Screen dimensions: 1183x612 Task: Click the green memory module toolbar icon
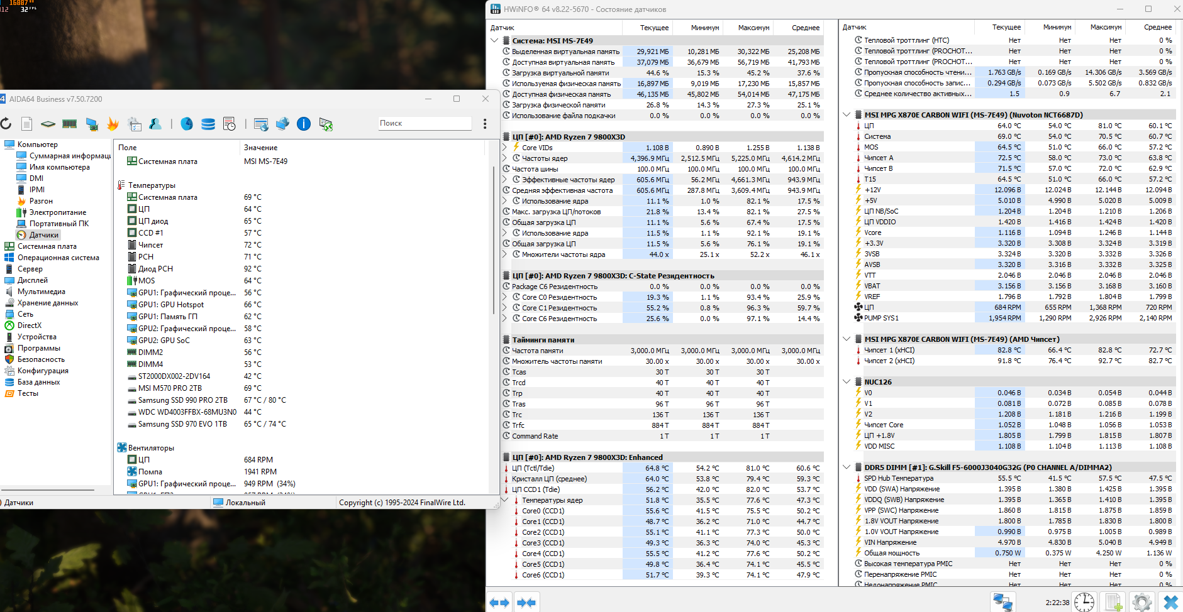click(70, 124)
